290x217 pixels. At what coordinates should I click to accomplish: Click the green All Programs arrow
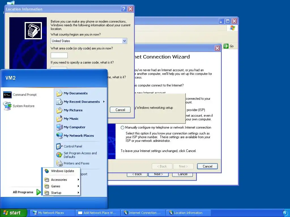coord(39,192)
